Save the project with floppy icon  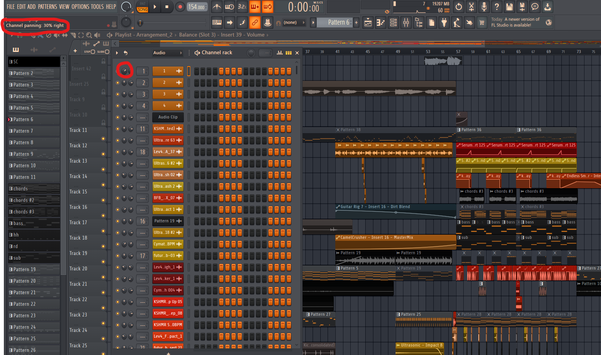[x=509, y=7]
